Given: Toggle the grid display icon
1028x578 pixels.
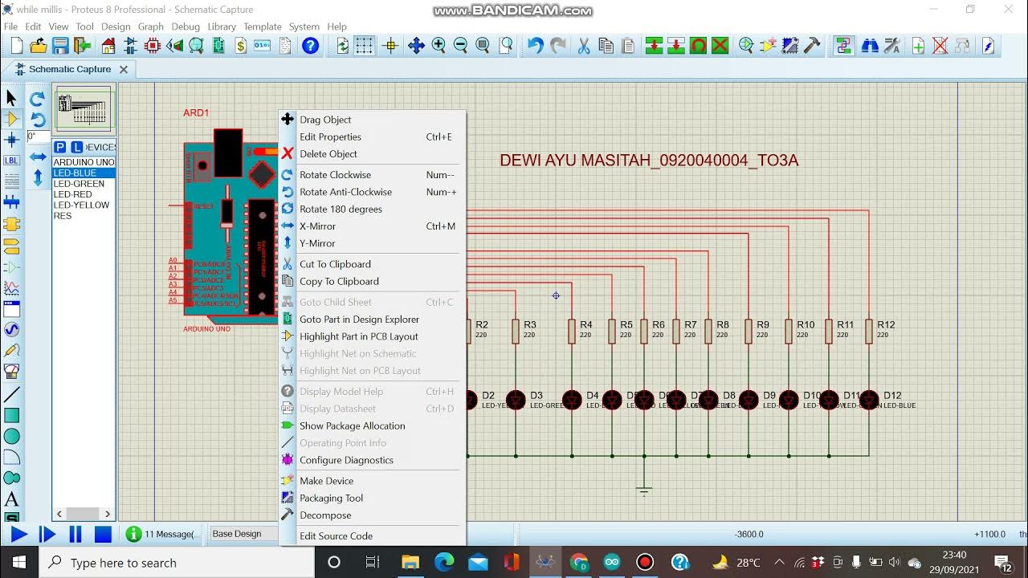Looking at the screenshot, I should coord(365,47).
